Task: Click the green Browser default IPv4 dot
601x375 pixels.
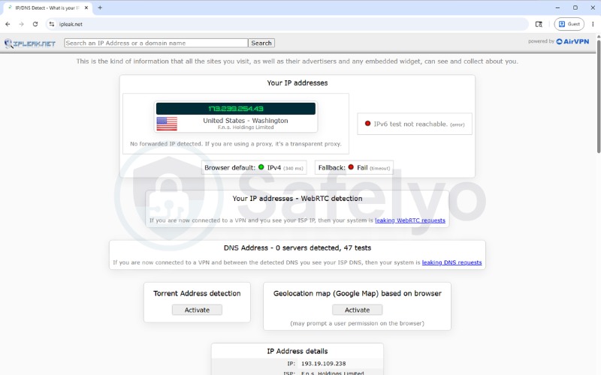Action: click(261, 167)
